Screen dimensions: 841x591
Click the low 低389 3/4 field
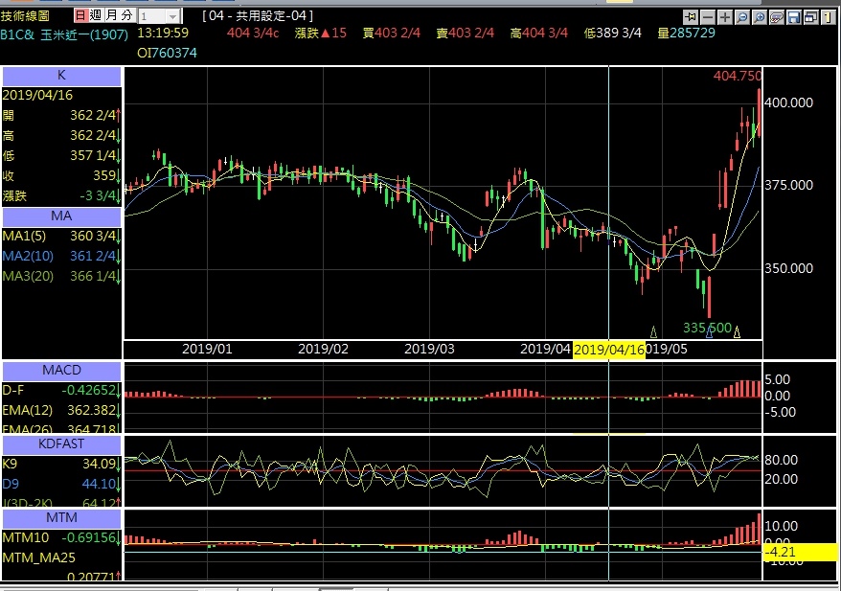(x=612, y=34)
